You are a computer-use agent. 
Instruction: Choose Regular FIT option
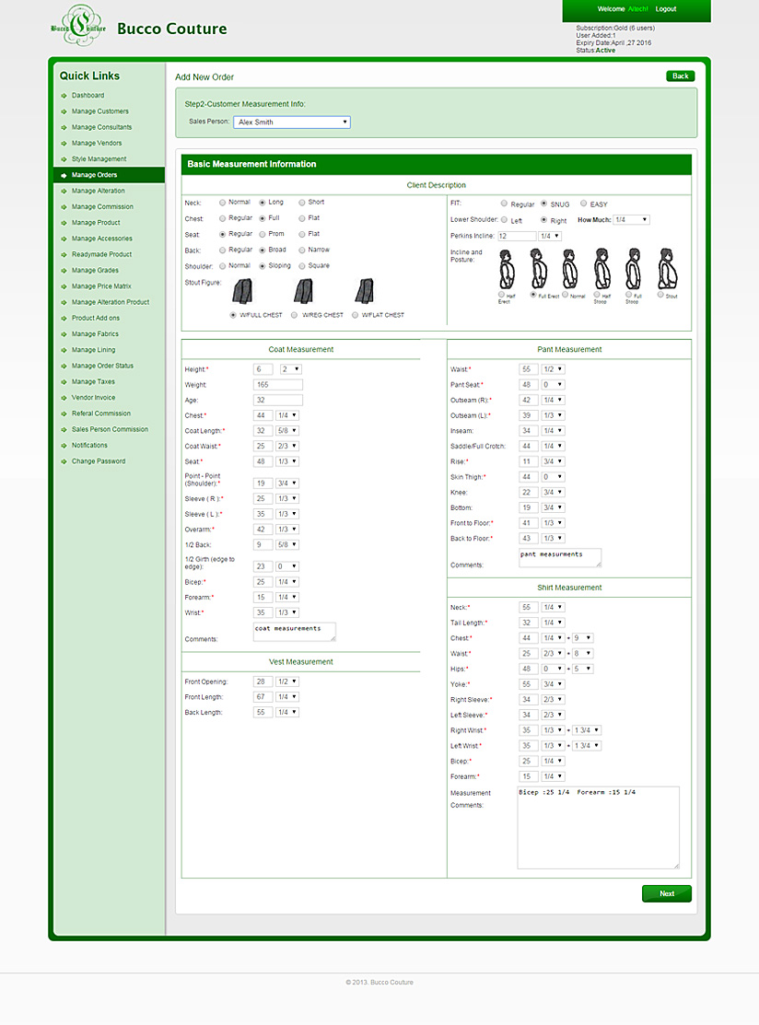504,204
